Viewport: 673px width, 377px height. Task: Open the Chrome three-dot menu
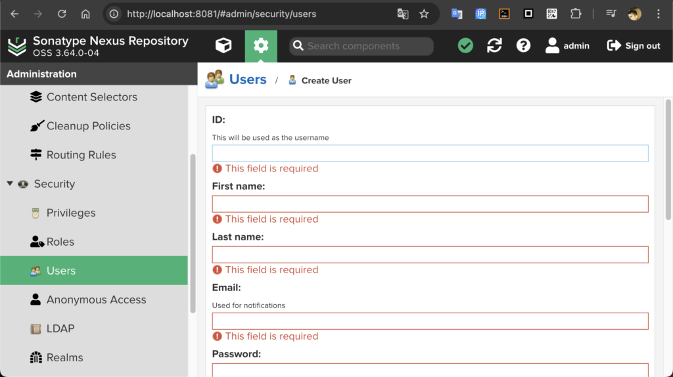coord(659,14)
